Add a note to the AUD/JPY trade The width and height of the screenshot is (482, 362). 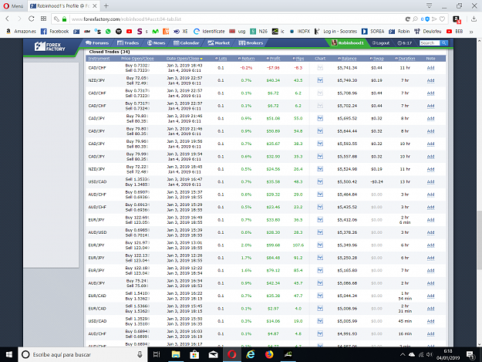click(430, 283)
